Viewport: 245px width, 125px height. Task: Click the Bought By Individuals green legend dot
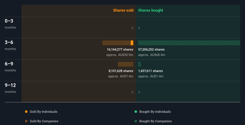tap(136, 112)
